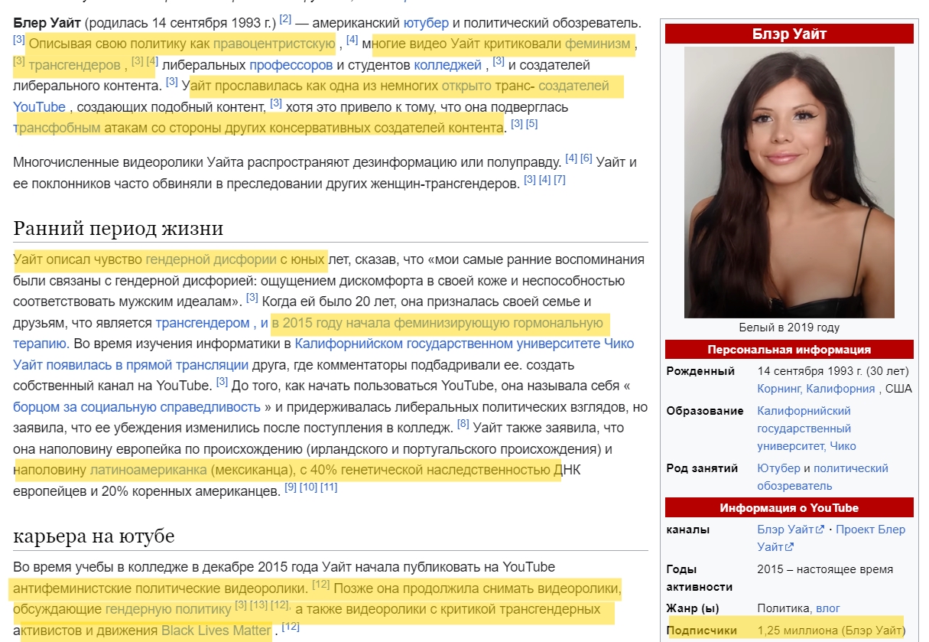Open reference [10] in early life section

(308, 487)
